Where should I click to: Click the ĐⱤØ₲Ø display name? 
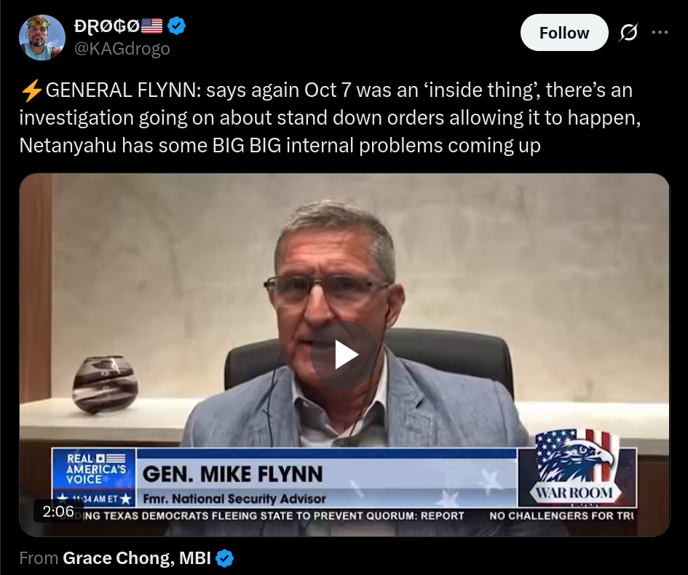[x=106, y=26]
